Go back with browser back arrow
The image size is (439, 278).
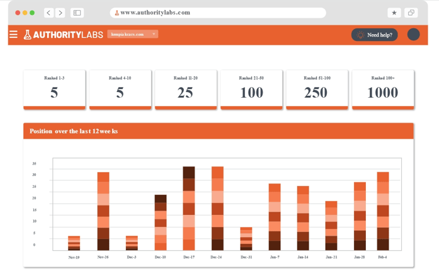tap(48, 13)
